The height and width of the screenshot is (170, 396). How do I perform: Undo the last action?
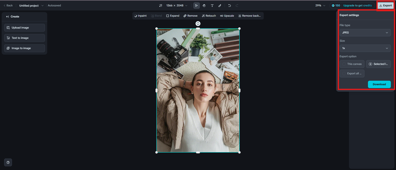pos(229,6)
